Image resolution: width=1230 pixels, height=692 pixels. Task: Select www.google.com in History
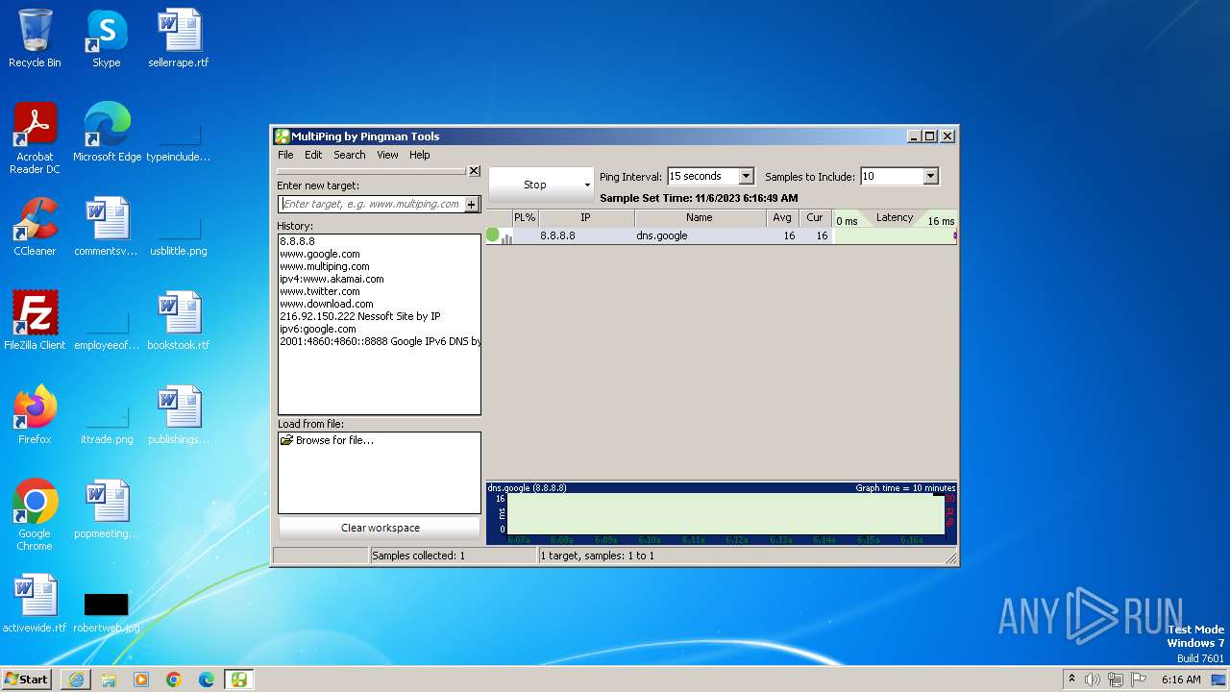(x=320, y=254)
